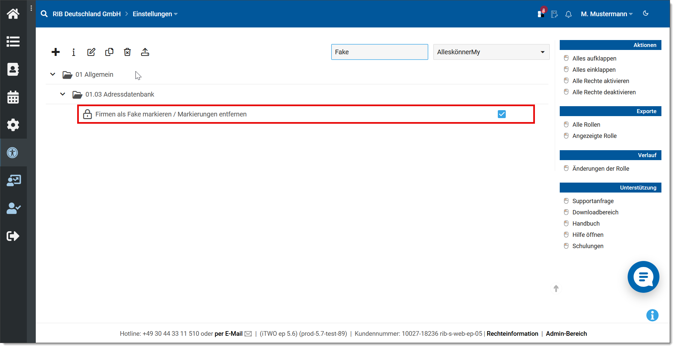
Task: Open the M. Mustermann user menu
Action: (x=606, y=14)
